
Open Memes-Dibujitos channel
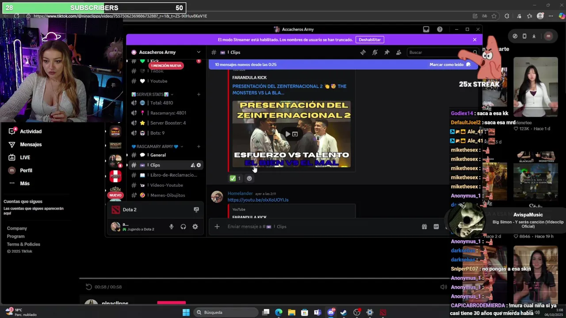[x=166, y=195]
